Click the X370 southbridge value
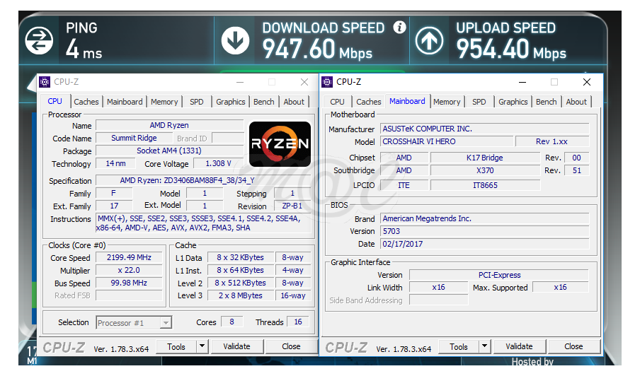This screenshot has height=376, width=640. coord(485,170)
